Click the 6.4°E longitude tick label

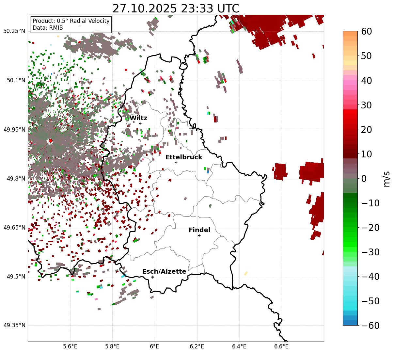239,346
